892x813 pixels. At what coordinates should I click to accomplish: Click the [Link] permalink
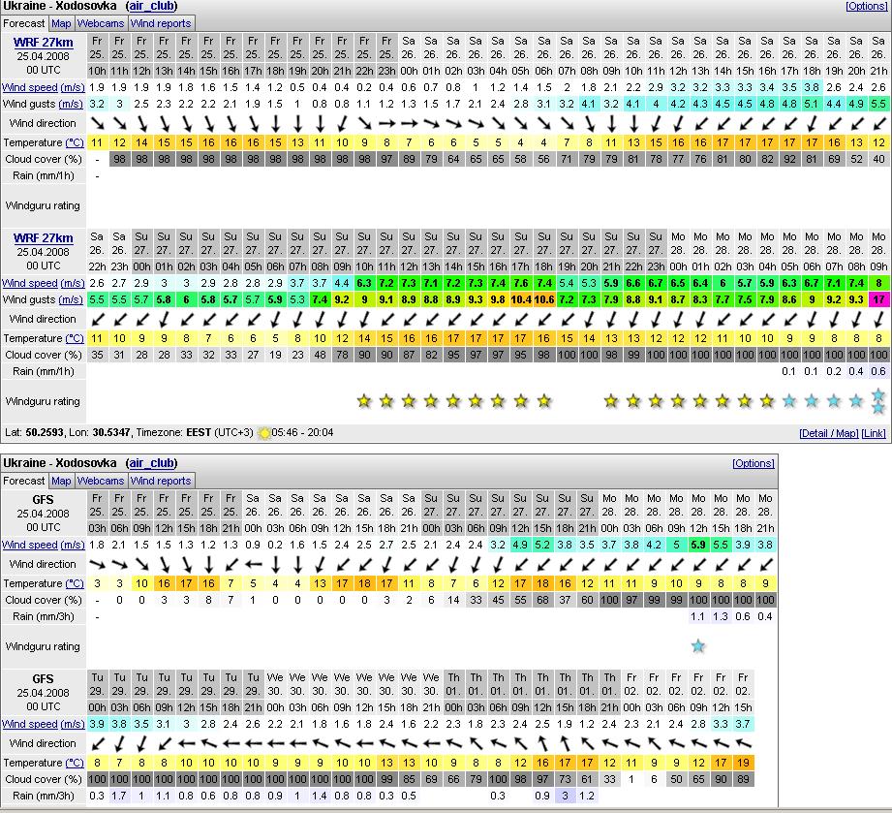[x=873, y=432]
